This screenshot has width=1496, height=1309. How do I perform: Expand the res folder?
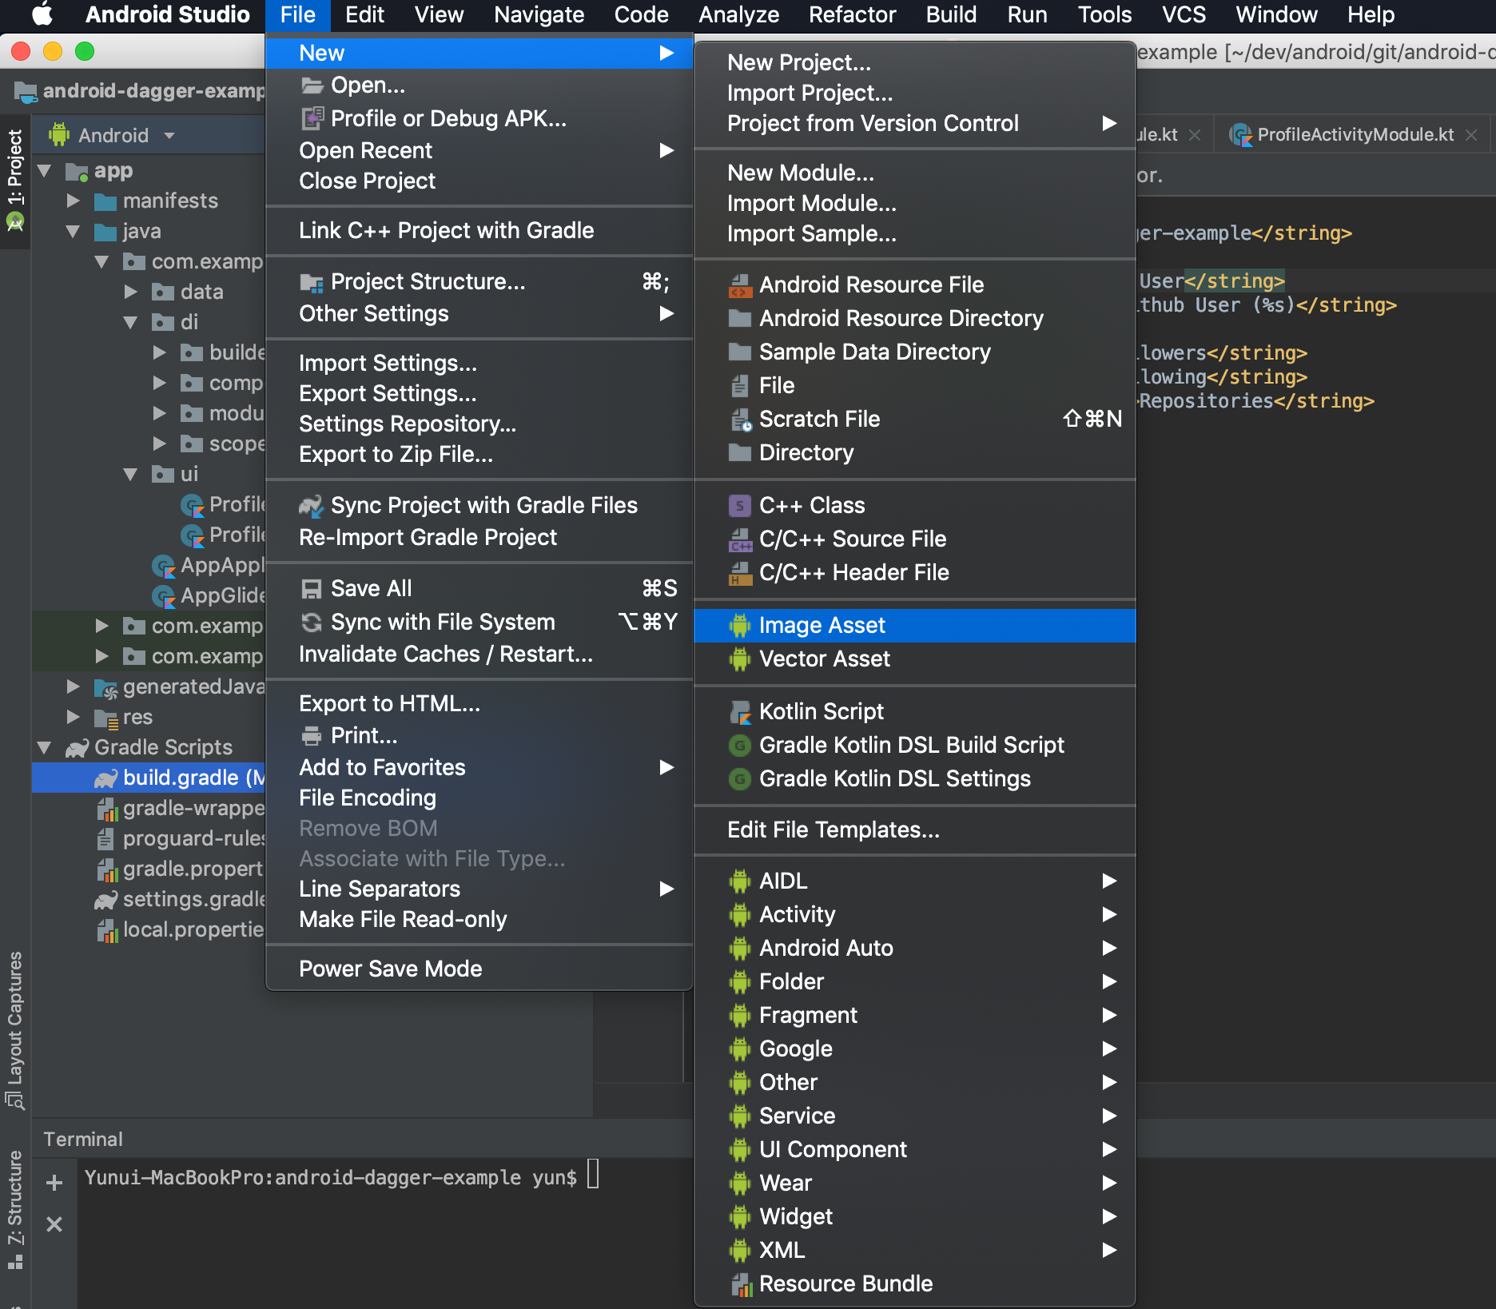74,717
